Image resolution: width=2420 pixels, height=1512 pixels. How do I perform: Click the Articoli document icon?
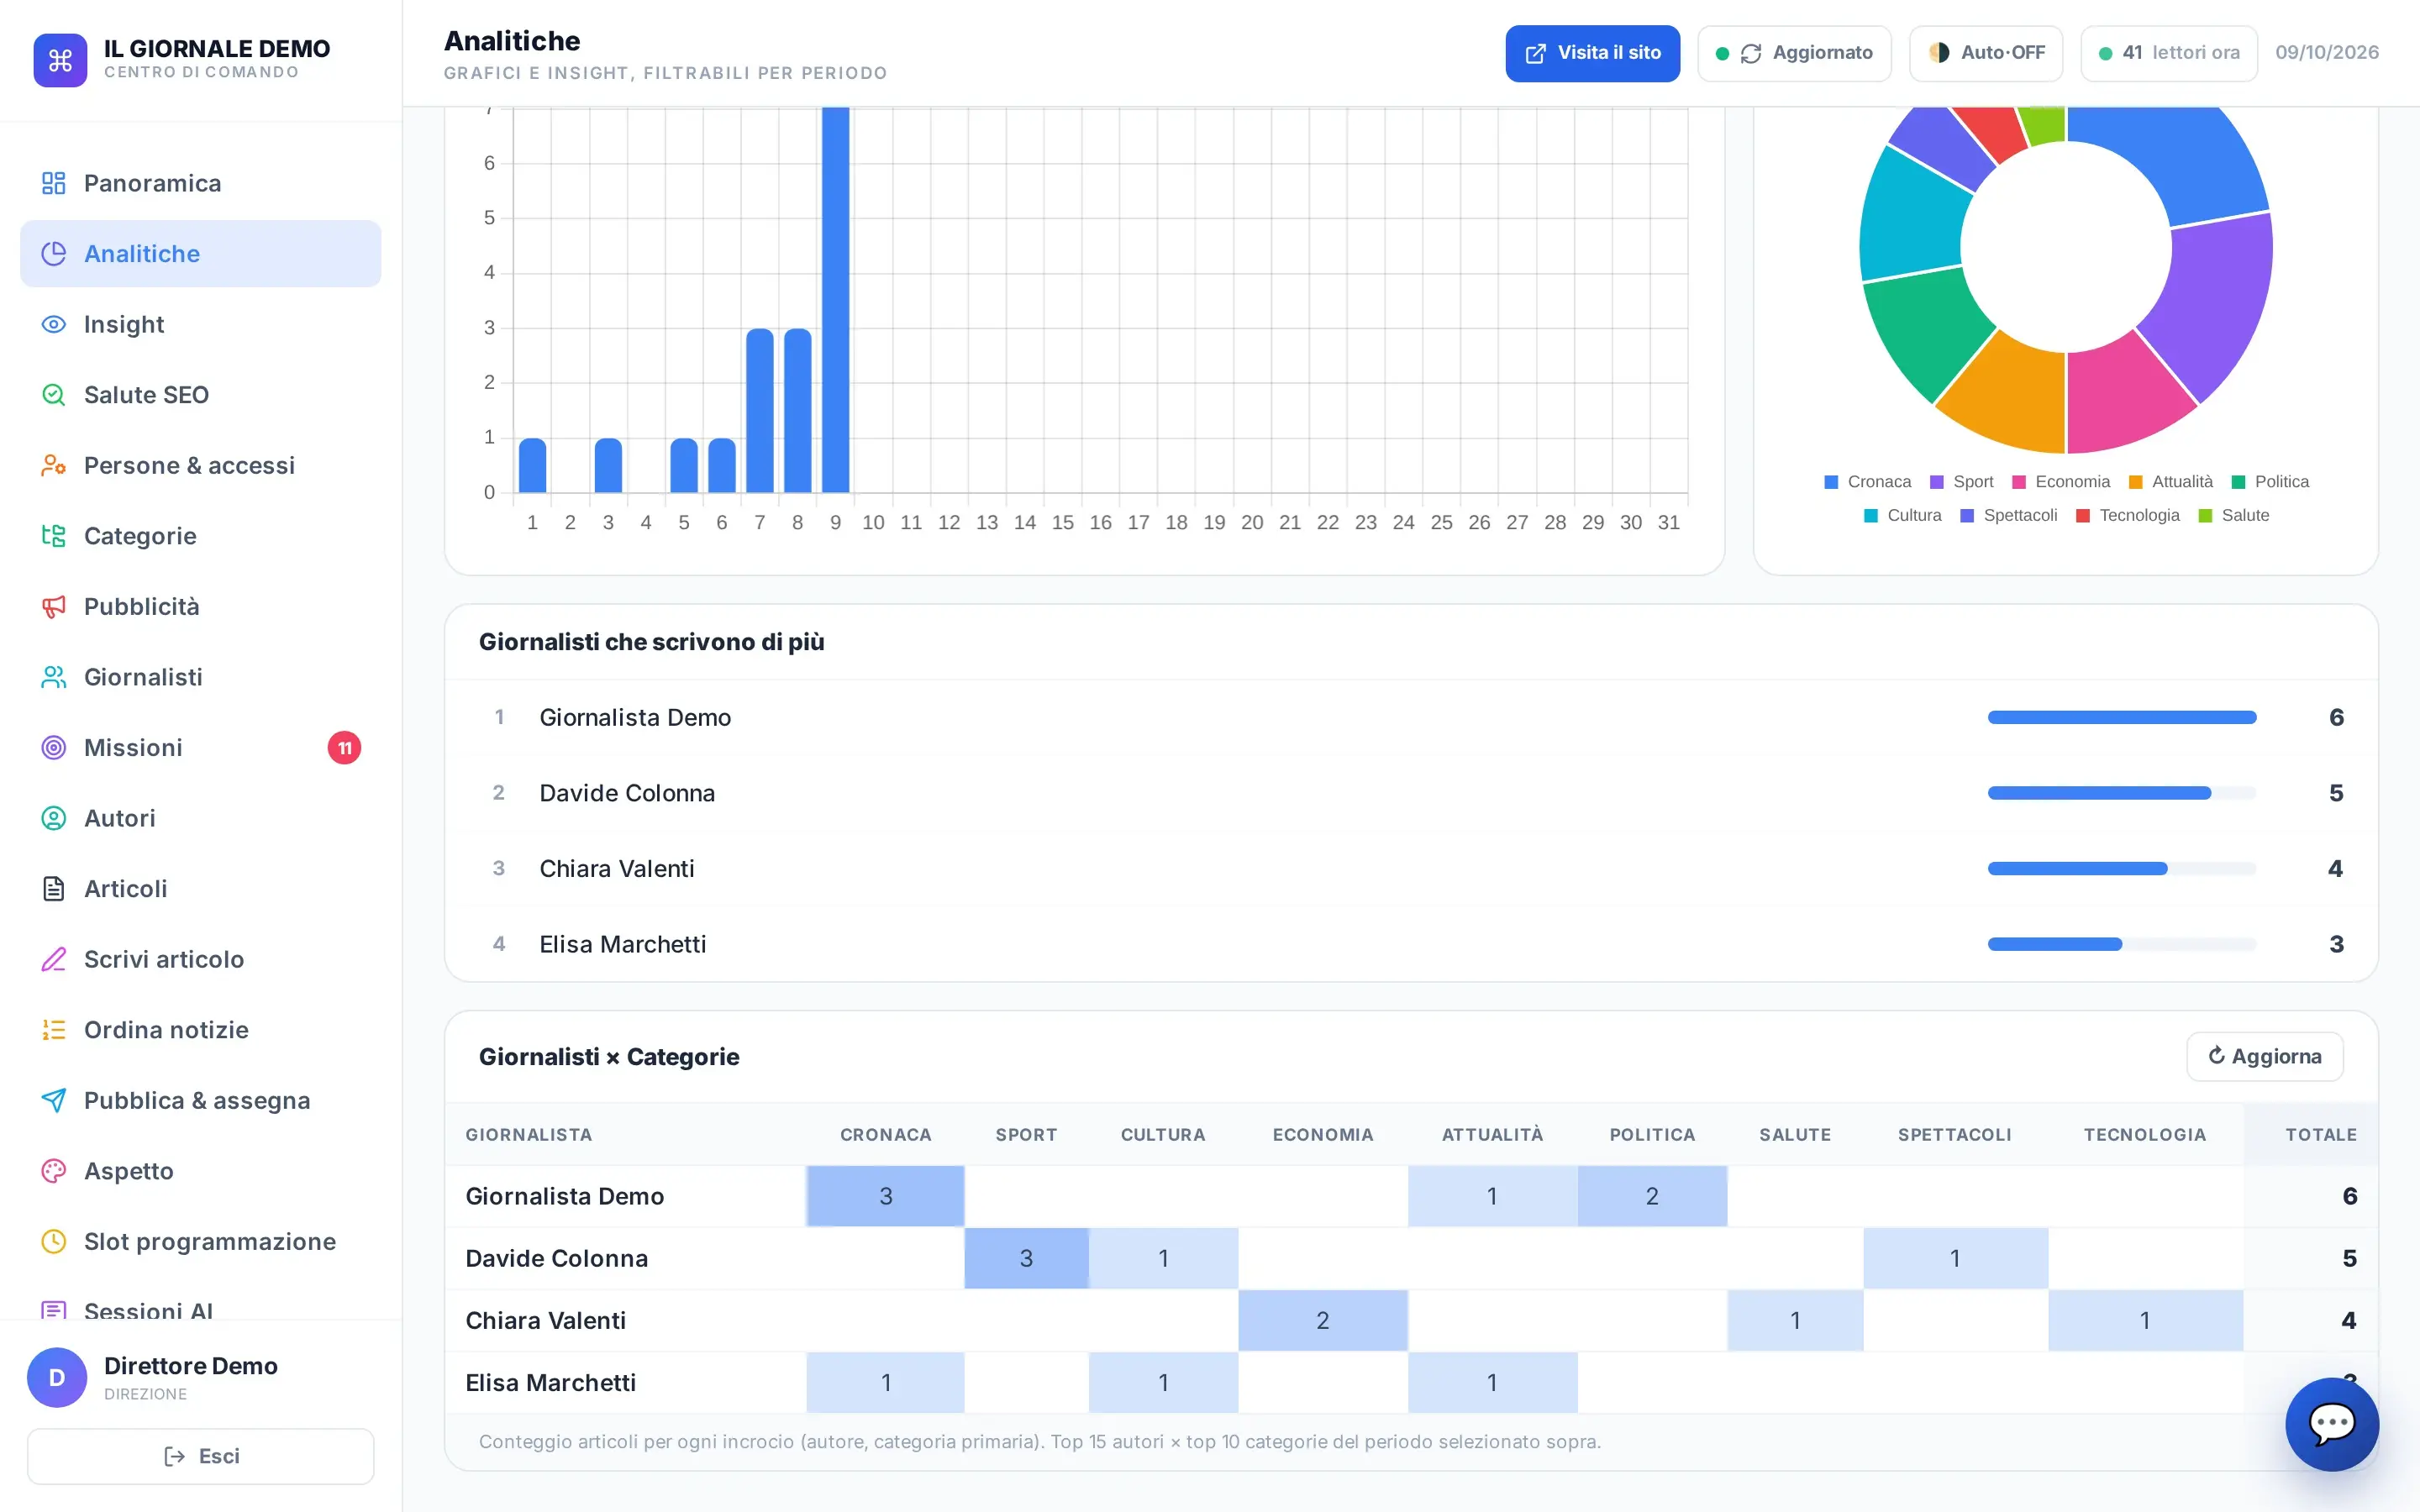click(x=53, y=888)
